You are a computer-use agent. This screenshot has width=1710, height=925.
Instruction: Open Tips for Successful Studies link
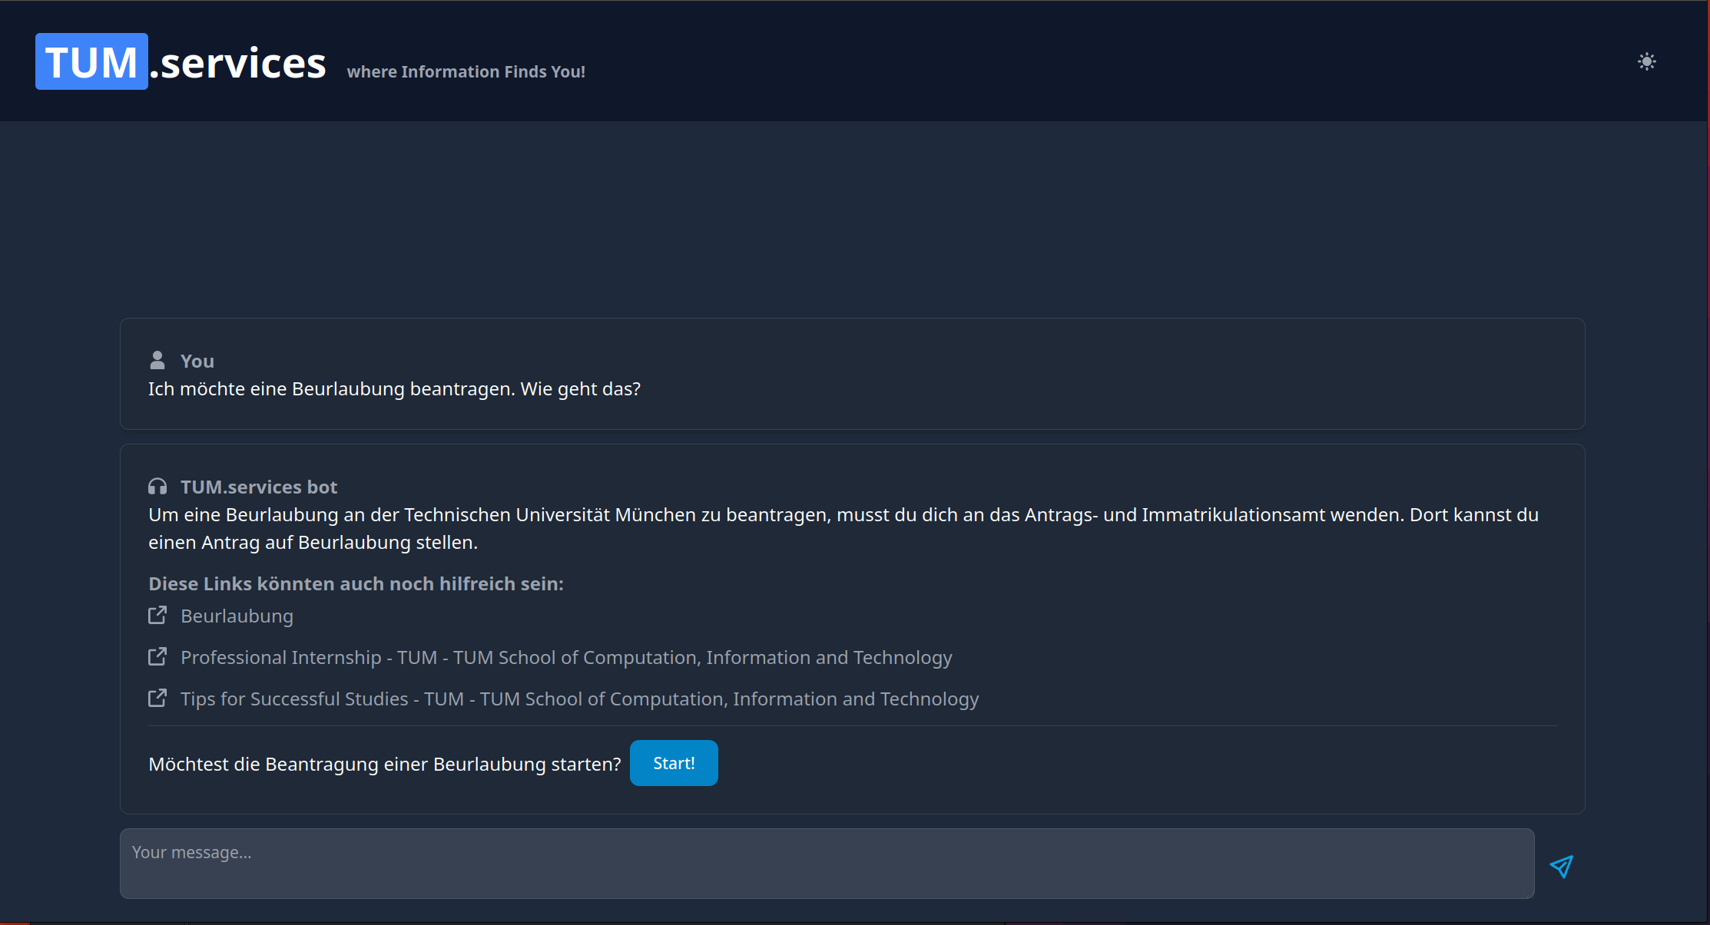579,699
